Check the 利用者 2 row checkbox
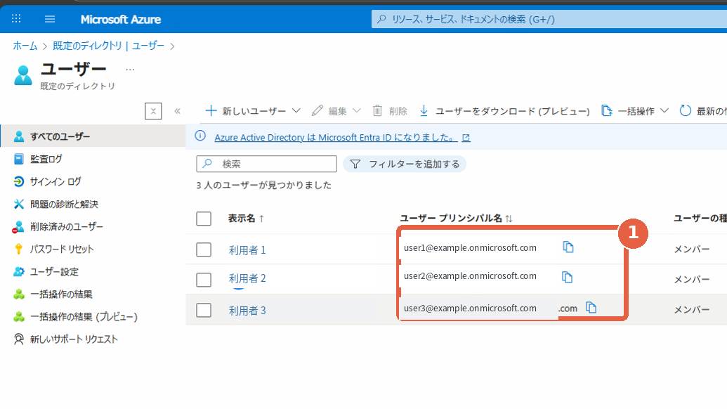 pos(204,280)
